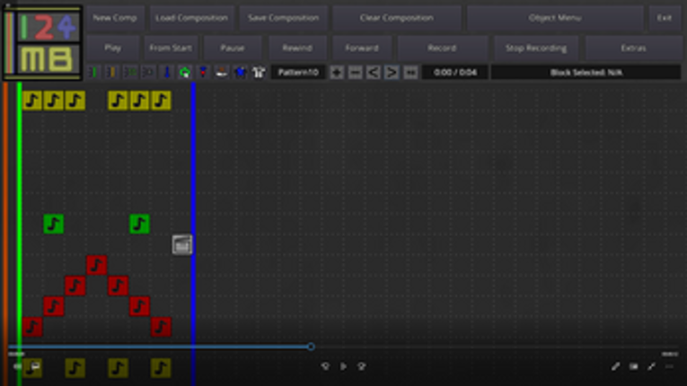The width and height of the screenshot is (687, 386).
Task: Click the New Comp button
Action: (x=115, y=18)
